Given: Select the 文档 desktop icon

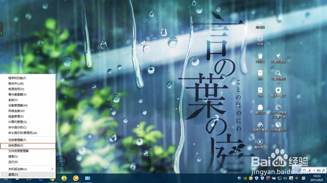Looking at the screenshot, I should pos(260,92).
